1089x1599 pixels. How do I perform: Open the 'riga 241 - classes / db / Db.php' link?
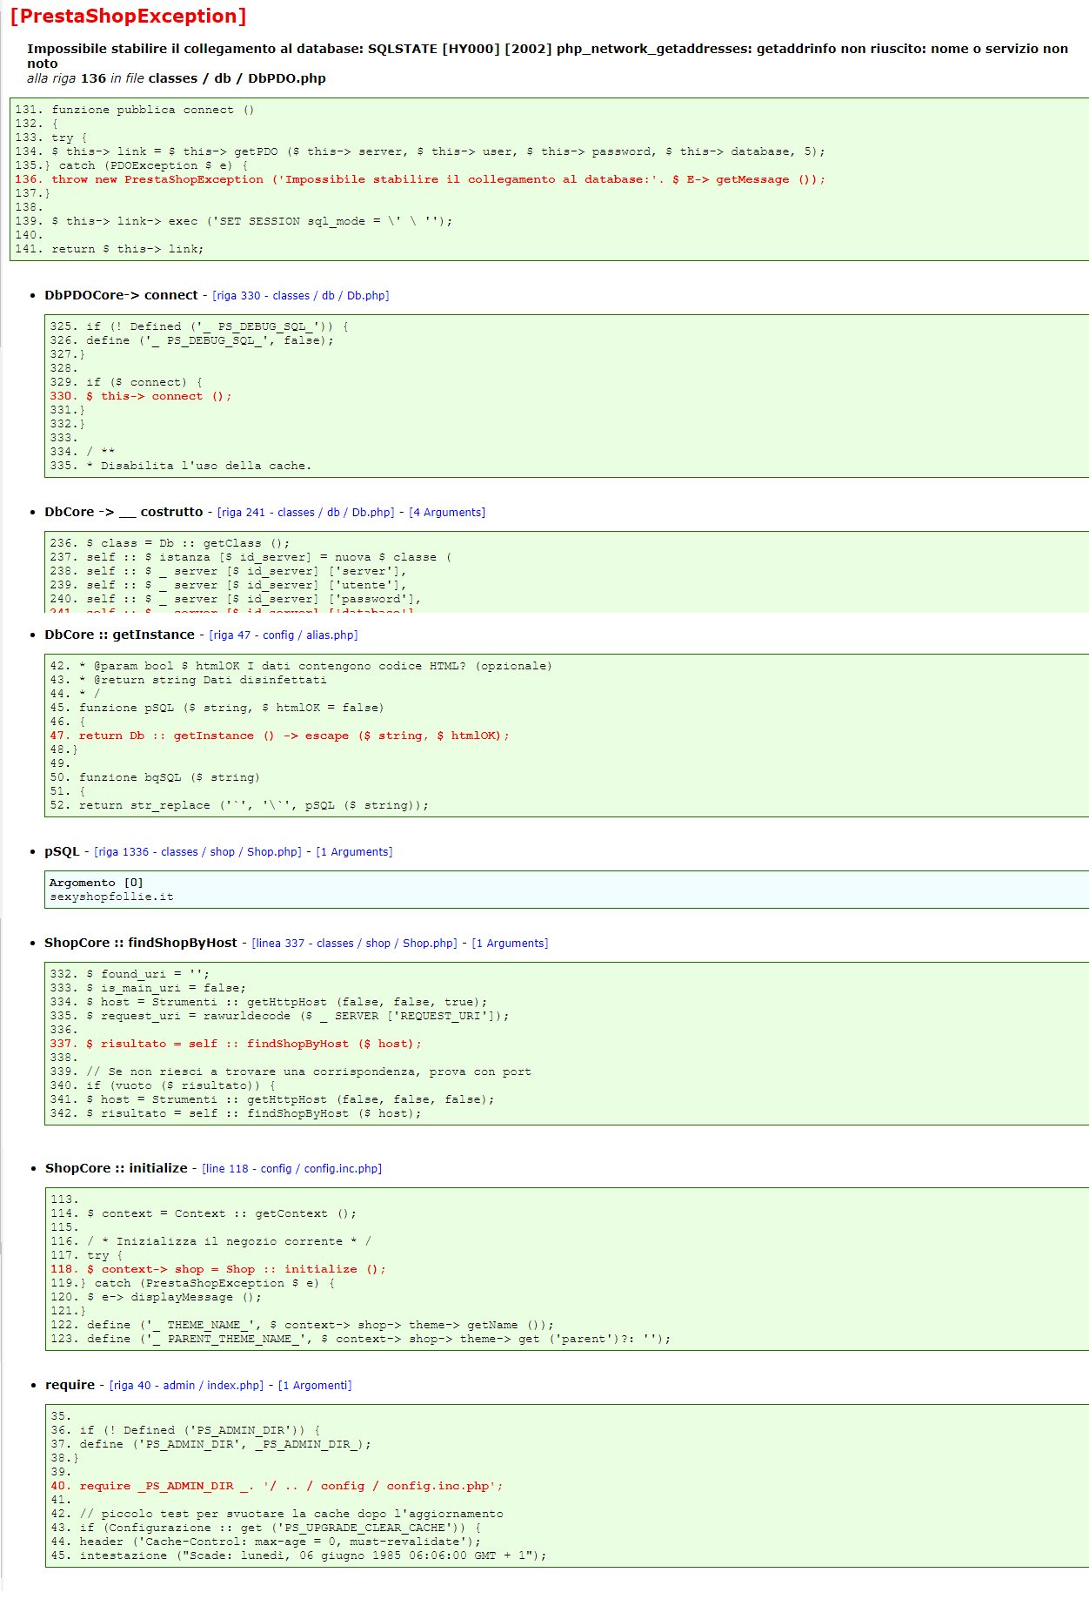pyautogui.click(x=305, y=513)
